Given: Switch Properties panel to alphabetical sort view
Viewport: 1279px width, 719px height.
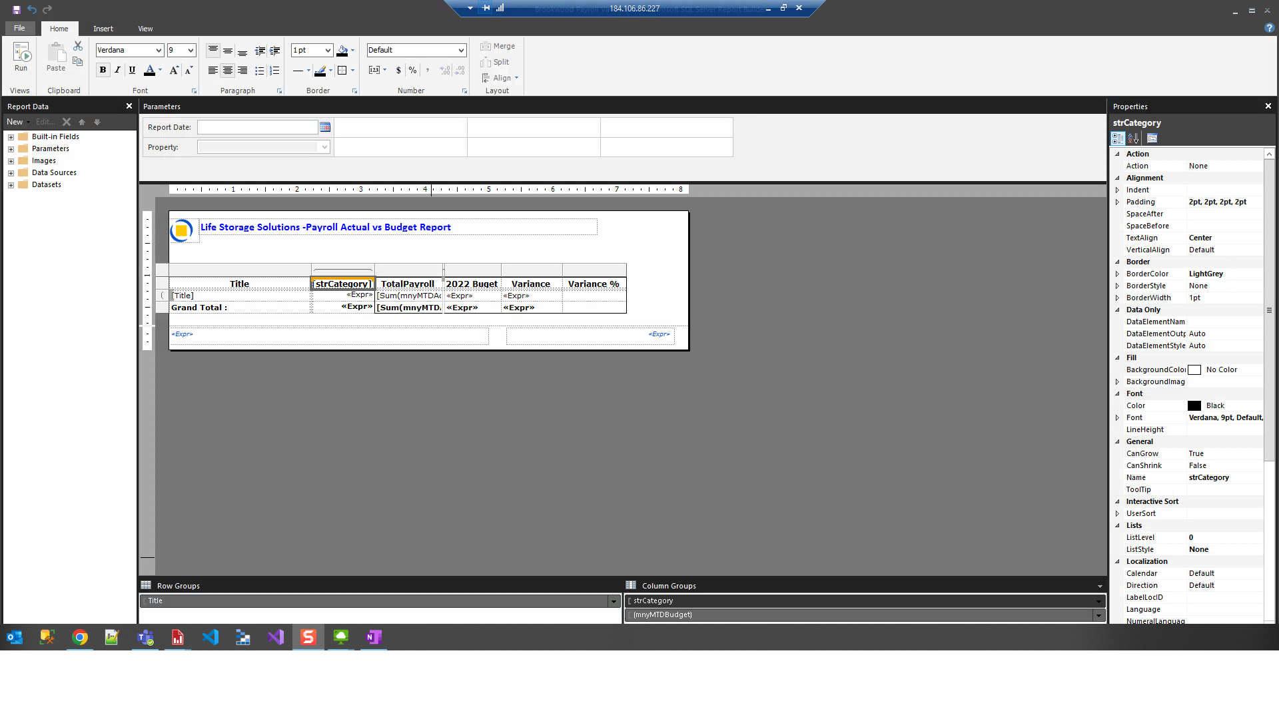Looking at the screenshot, I should (x=1133, y=138).
